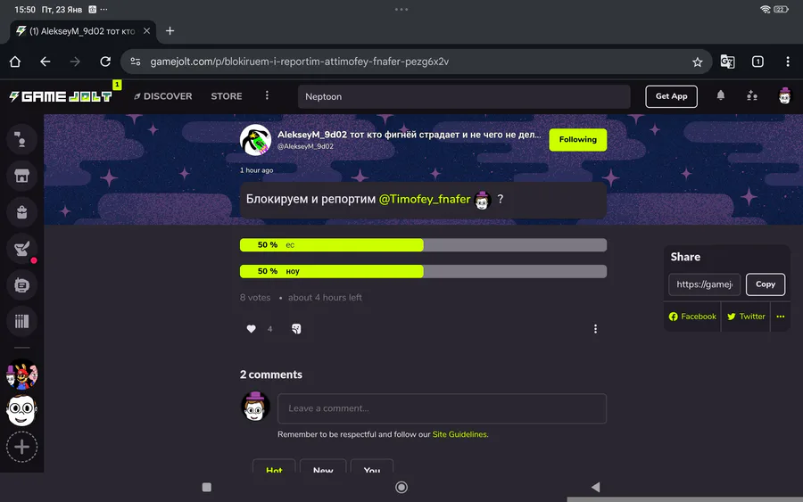
Task: Switch comments to the Hot tab
Action: [274, 468]
